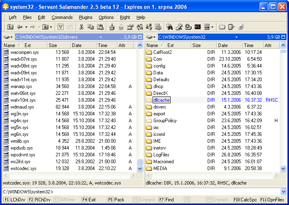Image resolution: width=289 pixels, height=205 pixels.
Task: Sort right panel by Date column header
Action: click(x=230, y=45)
